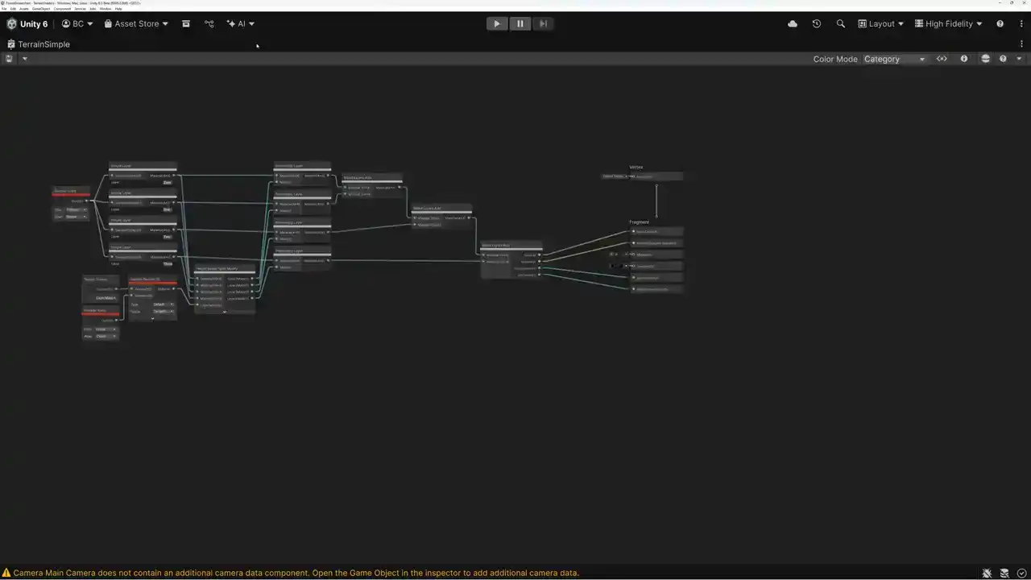Open the Color Mode Category dropdown

894,58
